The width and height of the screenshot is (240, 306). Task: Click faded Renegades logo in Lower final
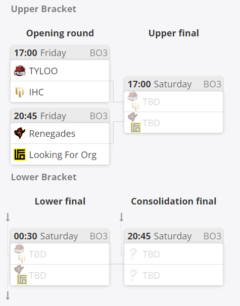coord(19,270)
